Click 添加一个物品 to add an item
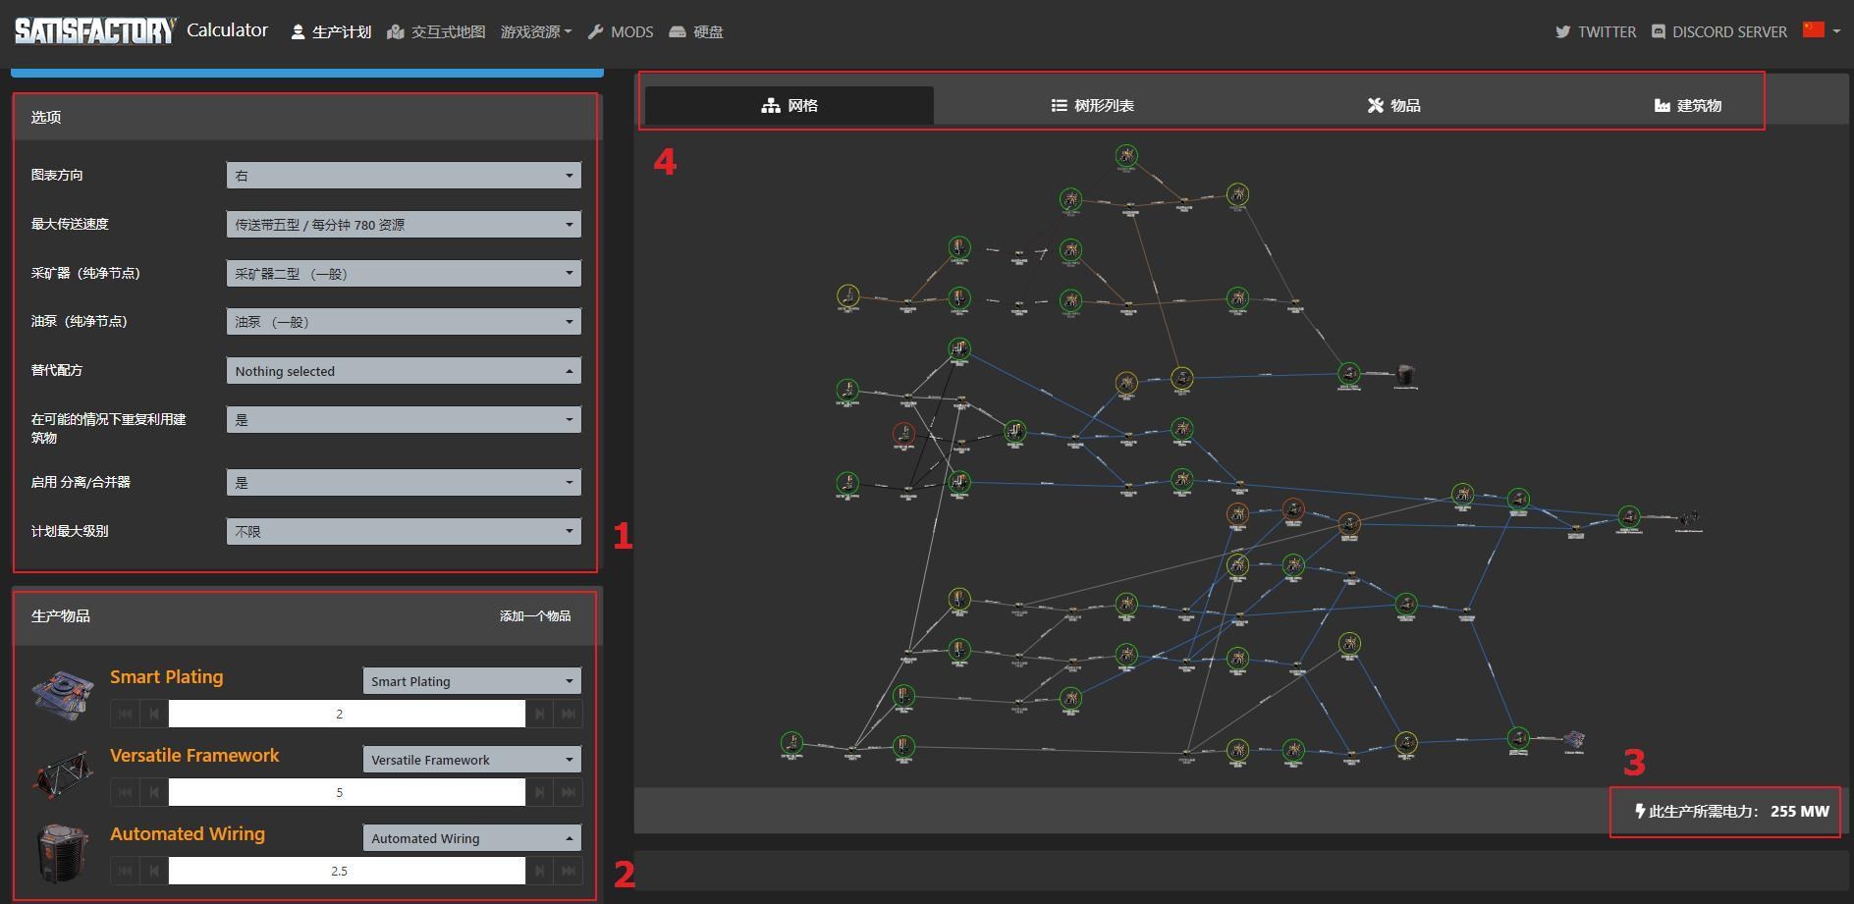 tap(534, 616)
